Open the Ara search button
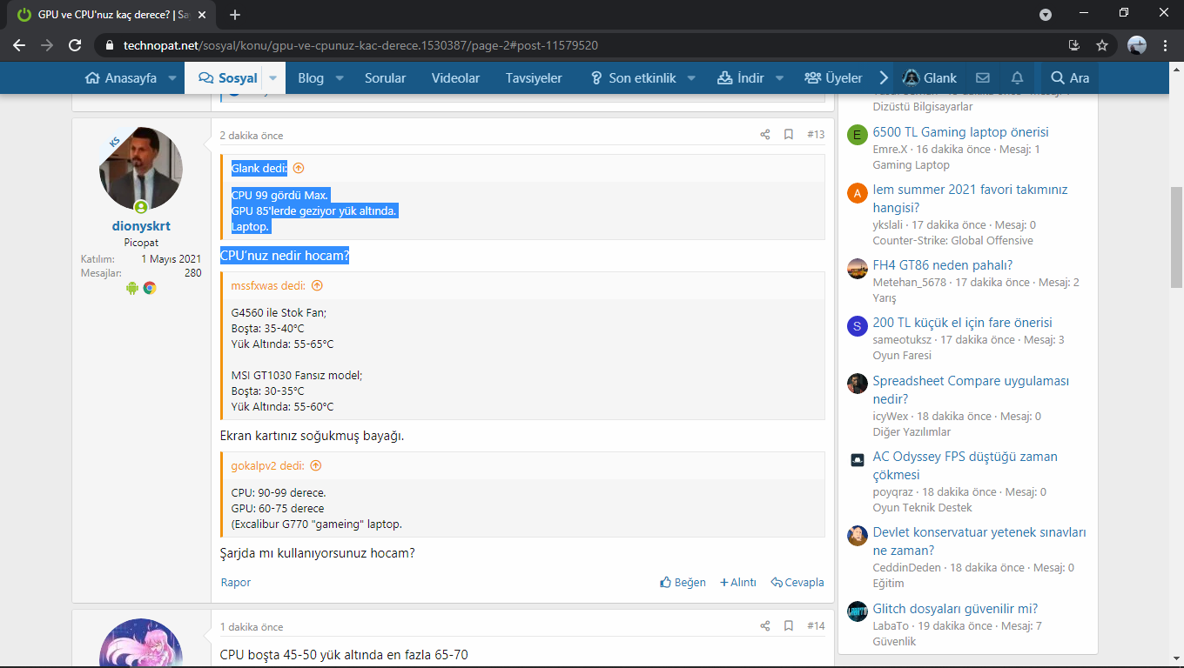The height and width of the screenshot is (668, 1184). pos(1070,78)
